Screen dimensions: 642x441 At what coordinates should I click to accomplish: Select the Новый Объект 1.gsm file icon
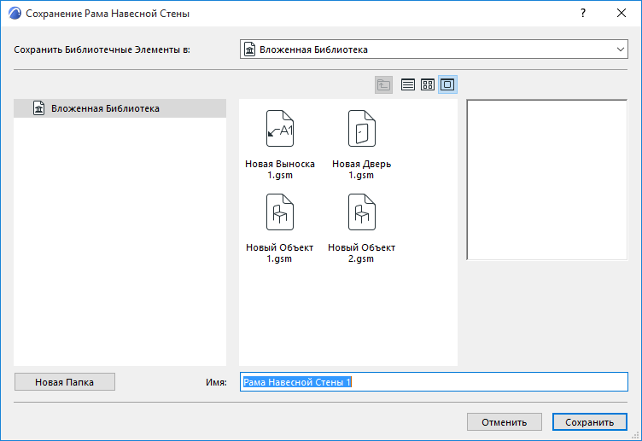coord(280,212)
